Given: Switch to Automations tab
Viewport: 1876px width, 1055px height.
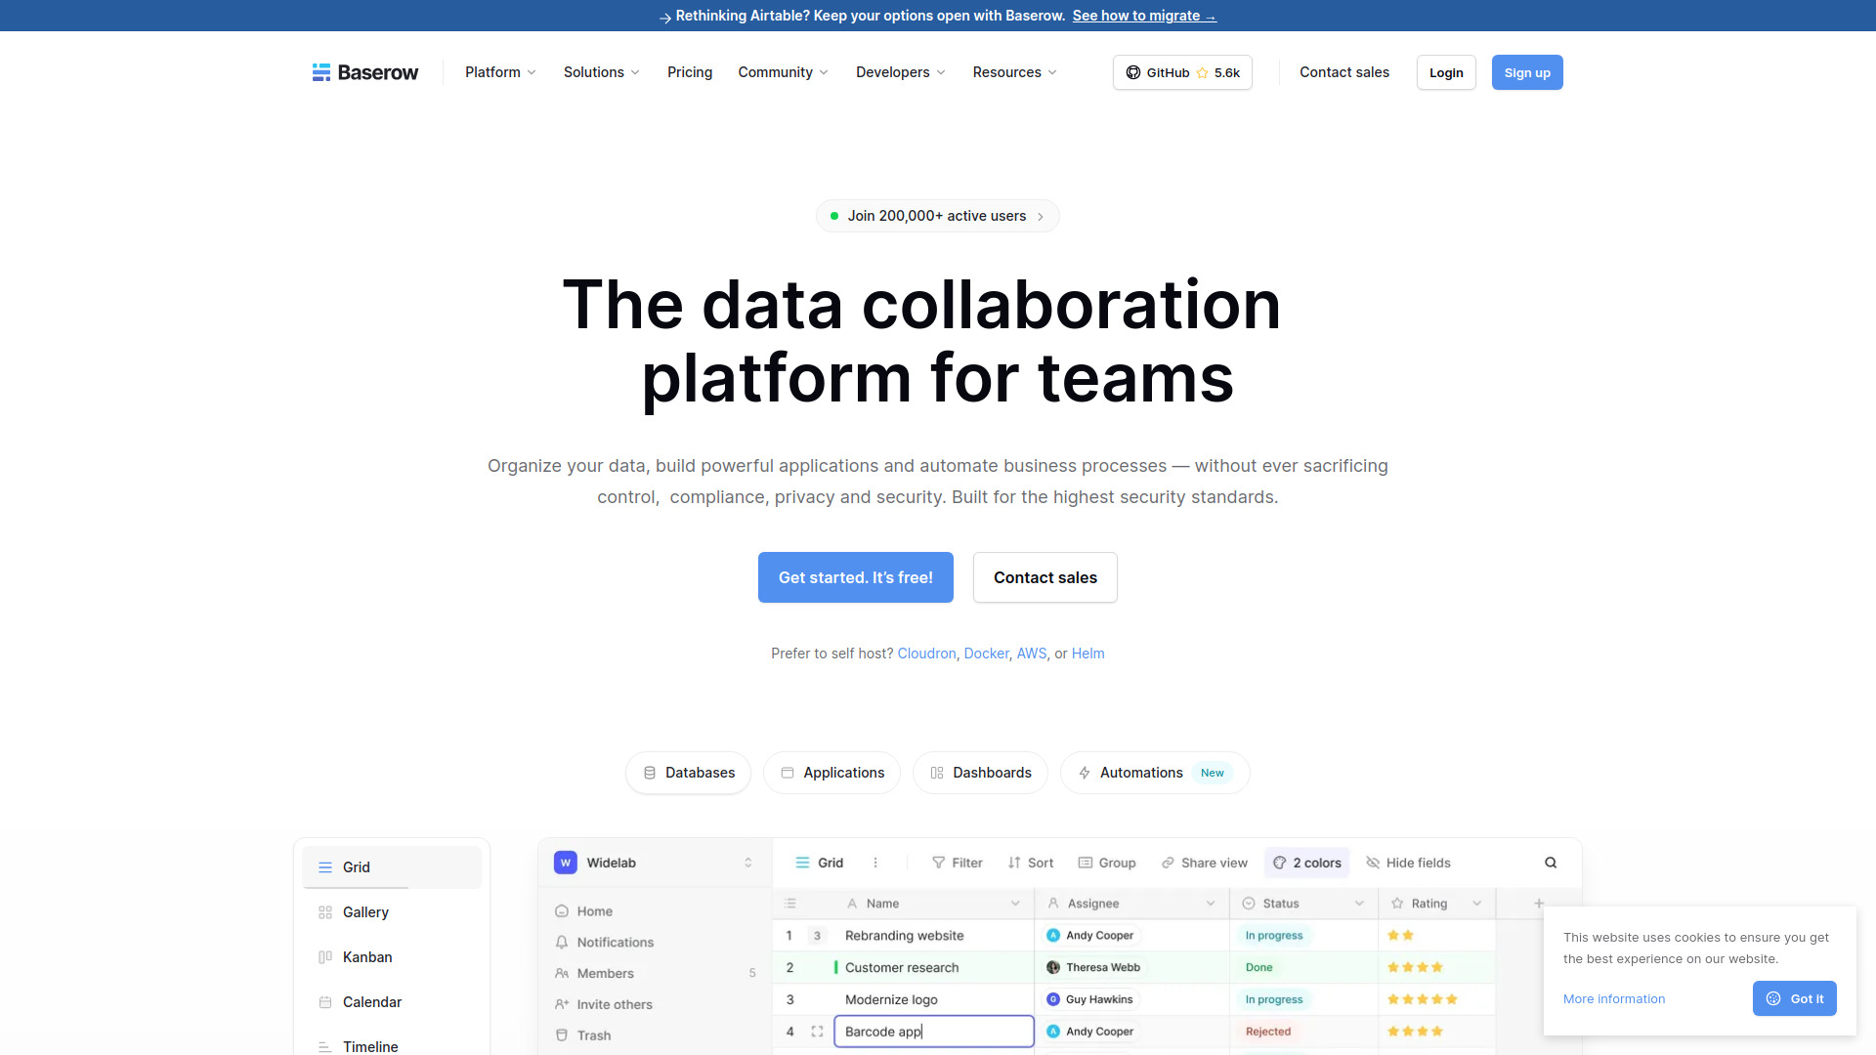Looking at the screenshot, I should 1155,773.
